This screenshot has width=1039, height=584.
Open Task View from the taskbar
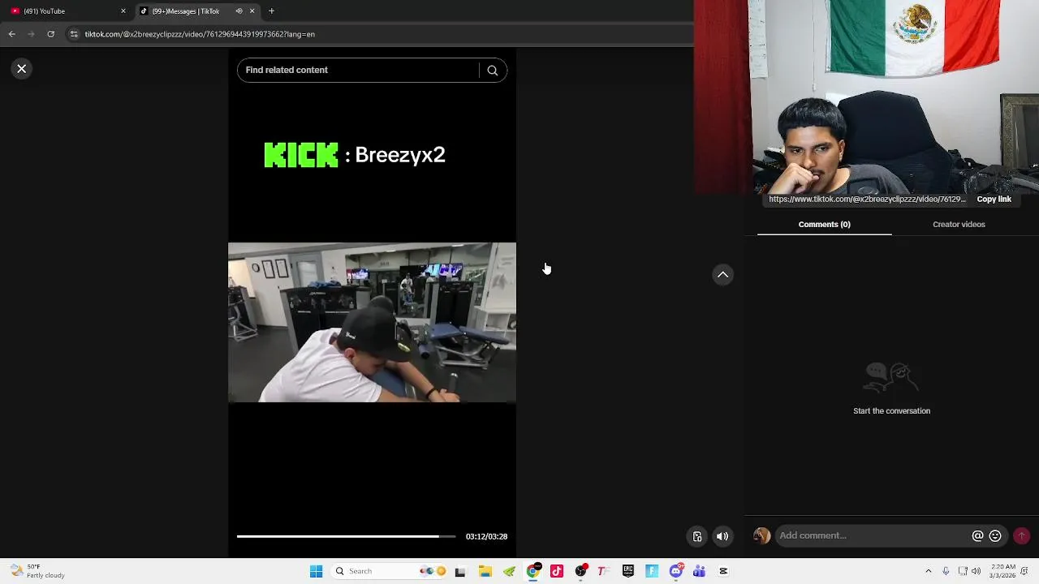coord(460,571)
